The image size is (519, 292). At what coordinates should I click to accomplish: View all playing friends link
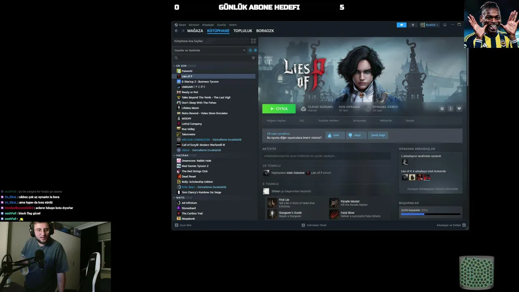[433, 189]
